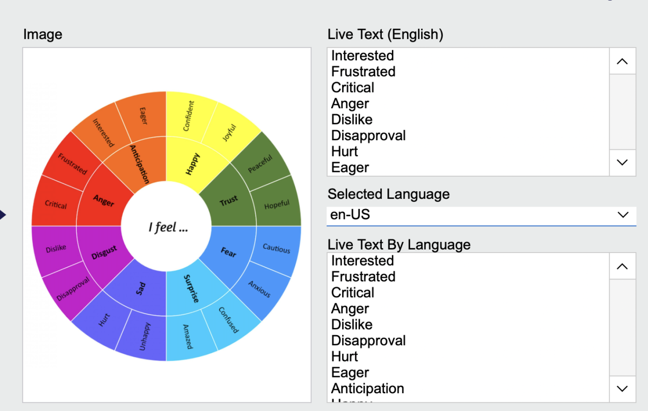Screen dimensions: 648x411
Task: Click the 'Trust' green wheel segment
Action: pyautogui.click(x=229, y=199)
